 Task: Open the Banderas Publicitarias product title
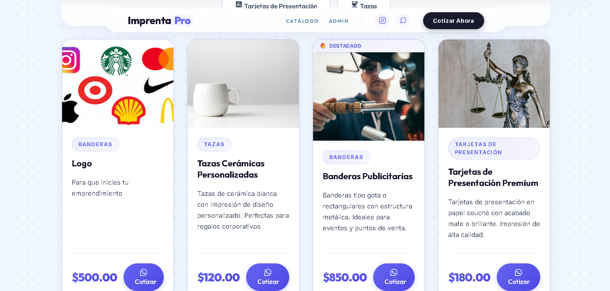click(367, 176)
